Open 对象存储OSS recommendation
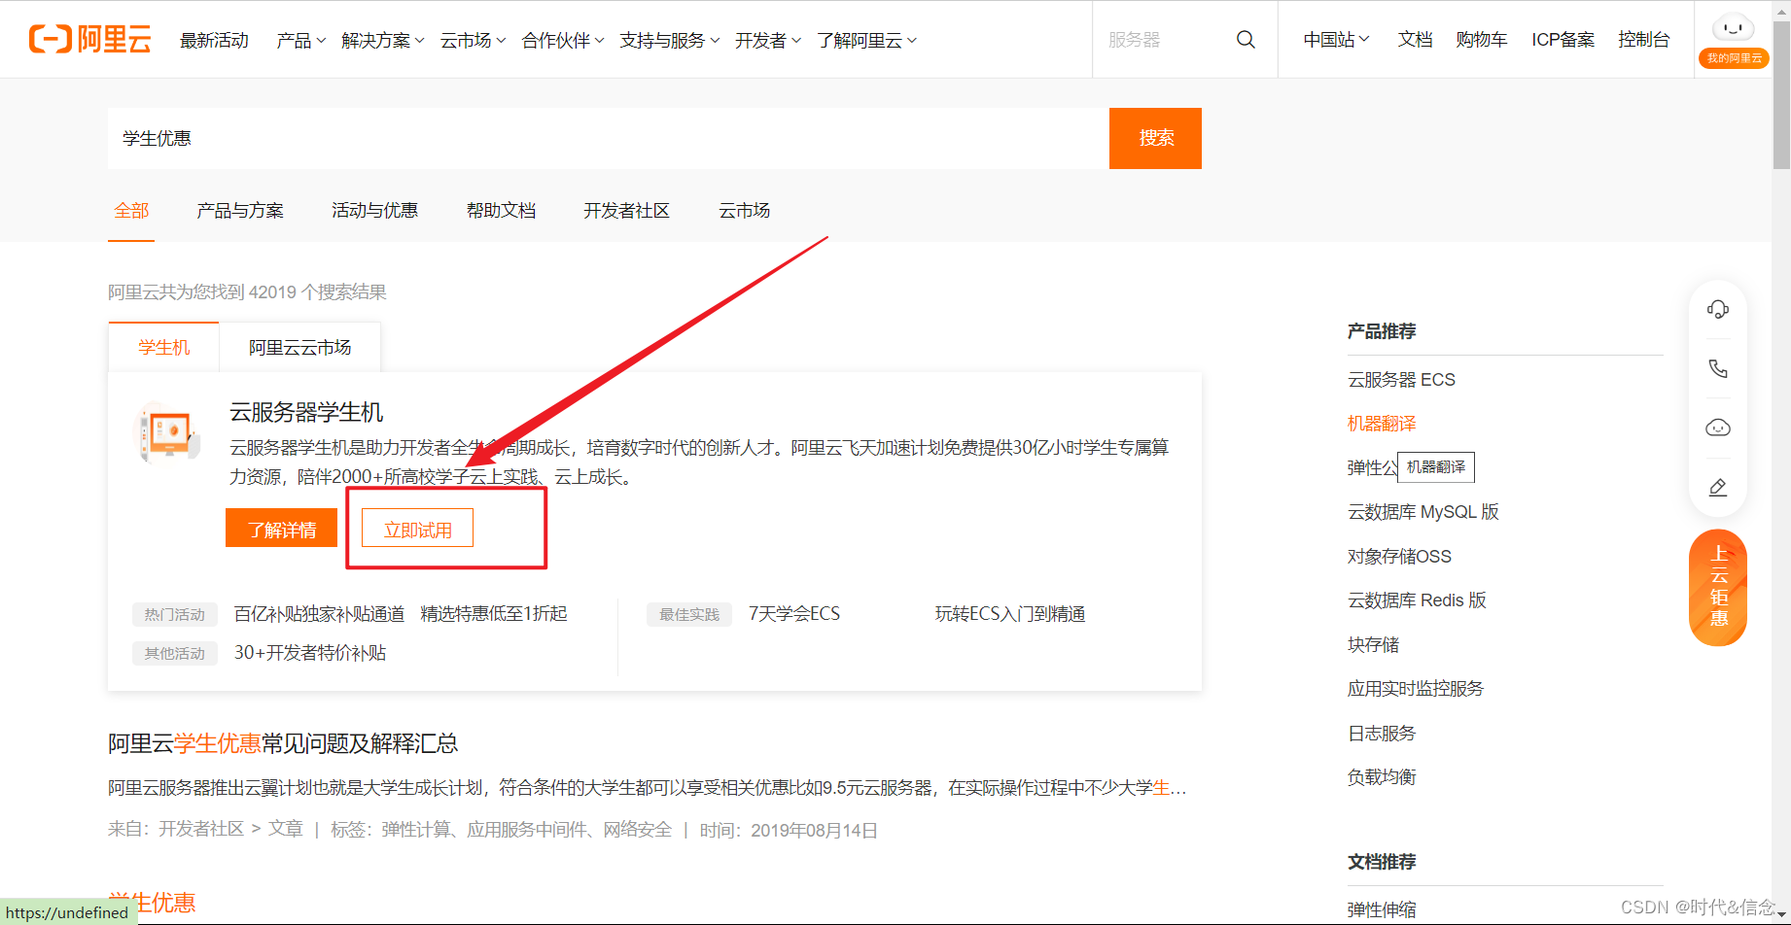 coord(1399,557)
